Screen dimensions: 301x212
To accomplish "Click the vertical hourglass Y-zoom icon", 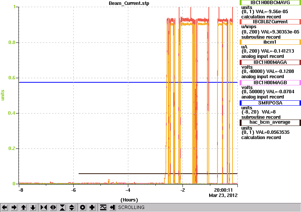I will pyautogui.click(x=62, y=207).
